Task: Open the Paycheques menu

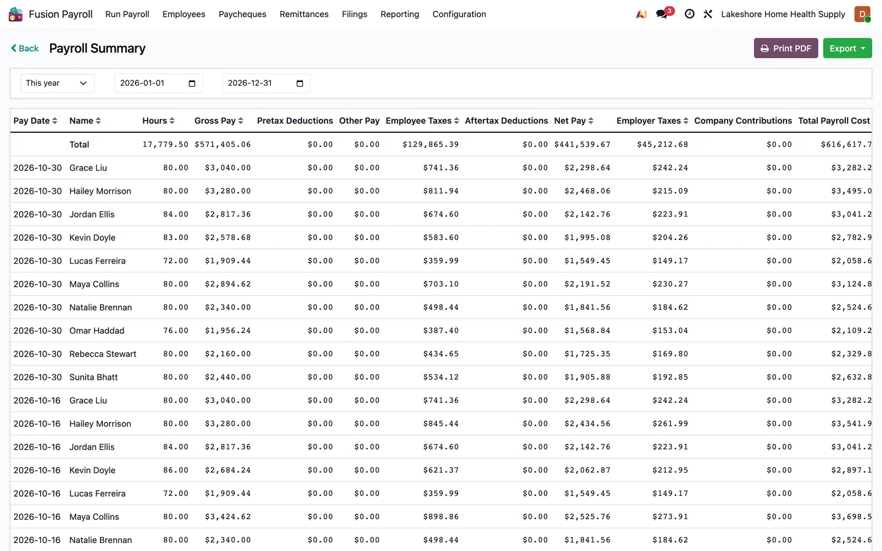Action: coord(243,14)
